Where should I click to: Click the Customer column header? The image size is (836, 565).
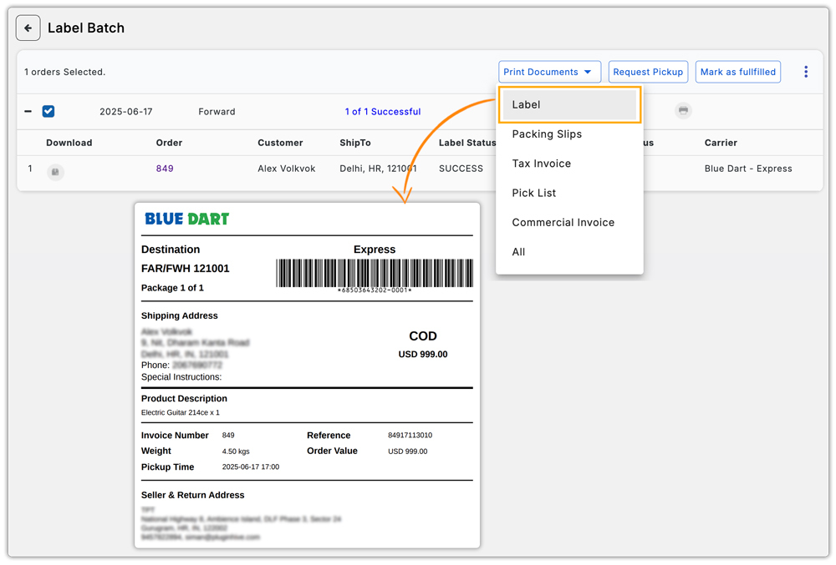pyautogui.click(x=280, y=143)
